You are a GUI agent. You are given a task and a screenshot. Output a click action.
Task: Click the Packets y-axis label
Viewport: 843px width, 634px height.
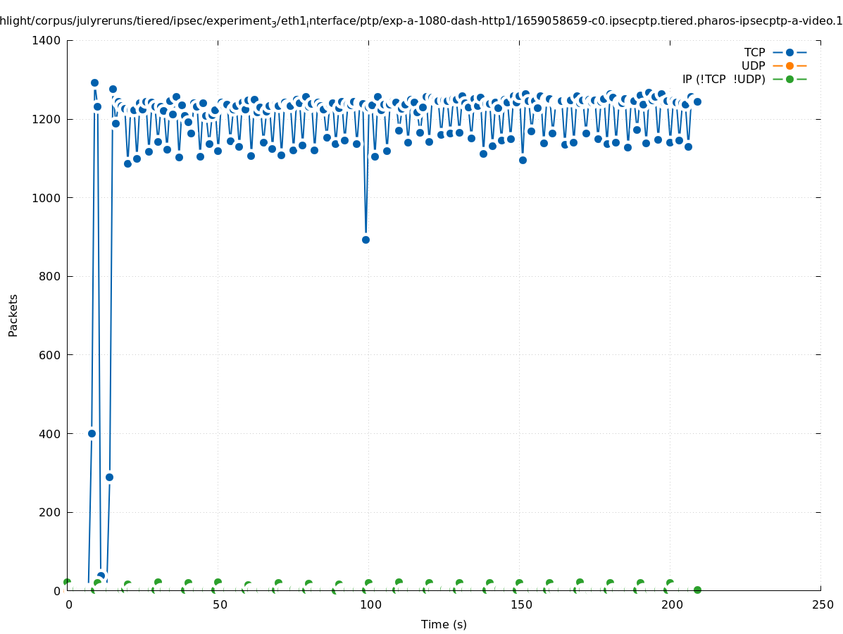point(13,315)
